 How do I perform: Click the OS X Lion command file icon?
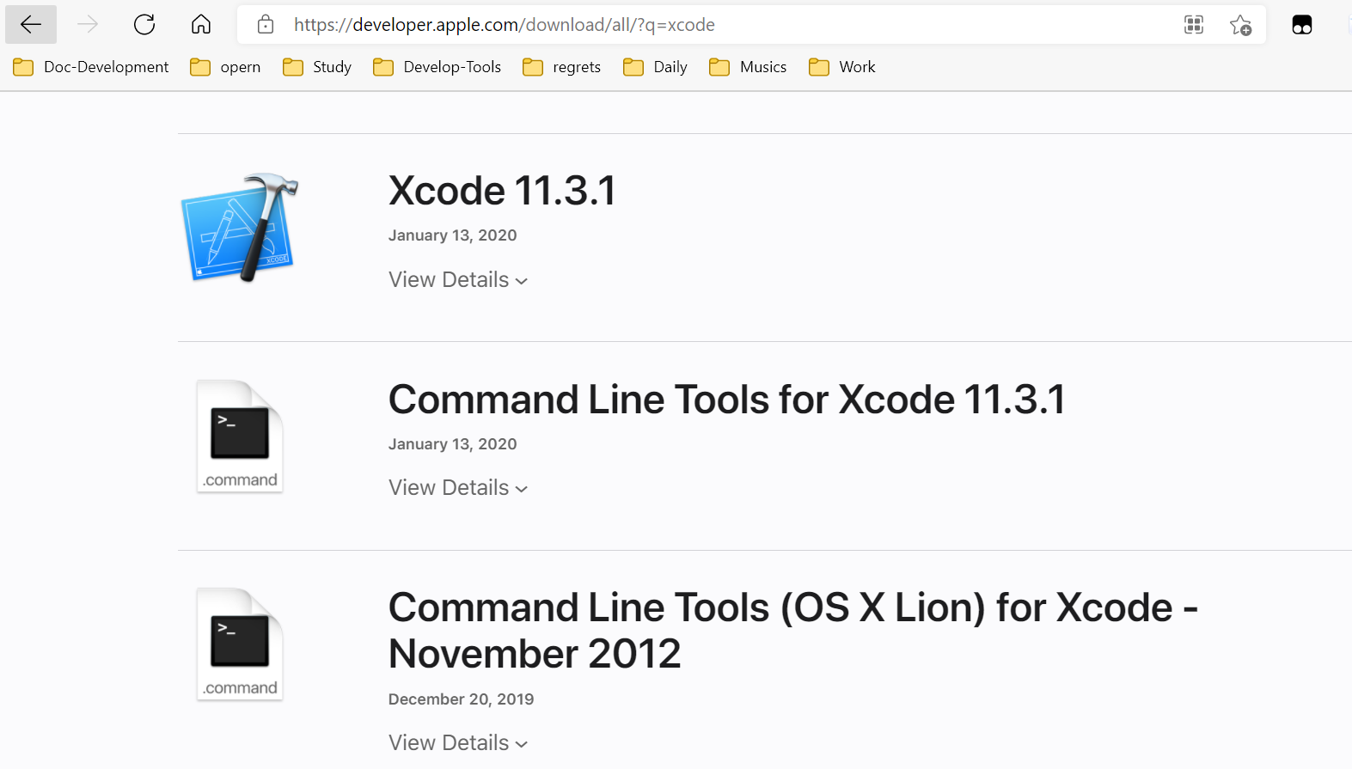point(240,644)
